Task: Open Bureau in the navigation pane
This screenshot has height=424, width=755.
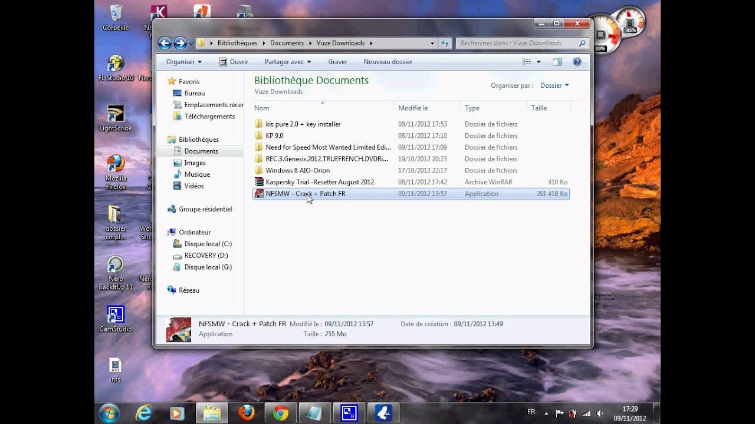Action: pyautogui.click(x=194, y=93)
